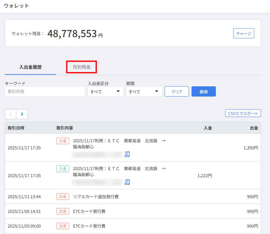This screenshot has width=270, height=234.
Task: Open the 期間 dropdown
Action: (143, 91)
